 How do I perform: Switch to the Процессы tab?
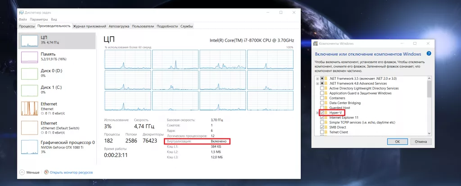(x=27, y=26)
